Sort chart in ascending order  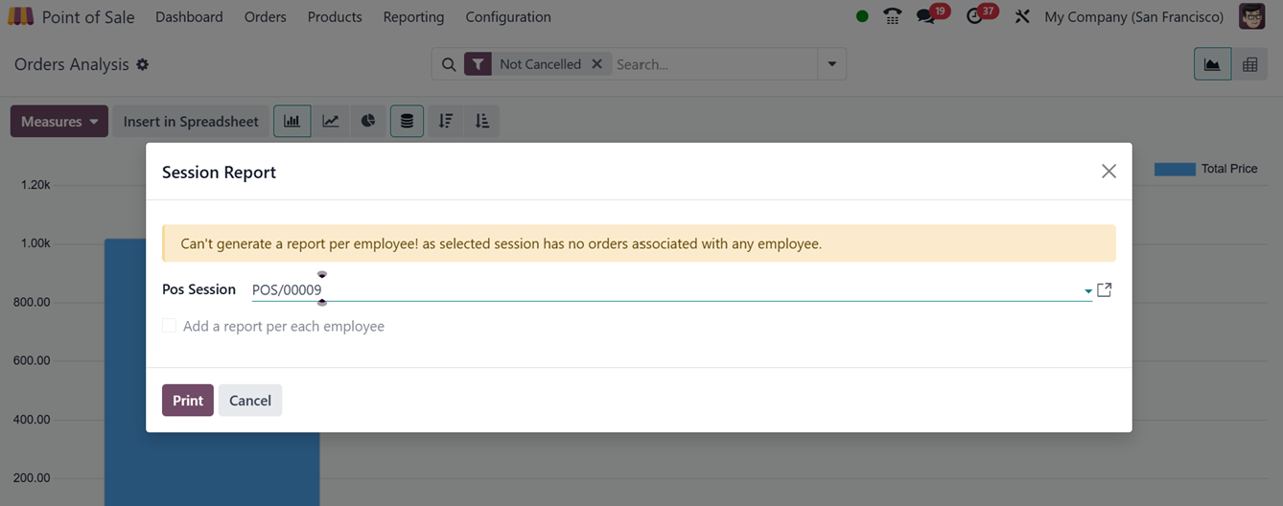pos(482,122)
